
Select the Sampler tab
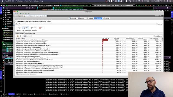(98, 18)
